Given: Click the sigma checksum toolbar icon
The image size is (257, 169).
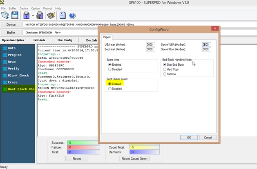Looking at the screenshot, I should 63,16.
